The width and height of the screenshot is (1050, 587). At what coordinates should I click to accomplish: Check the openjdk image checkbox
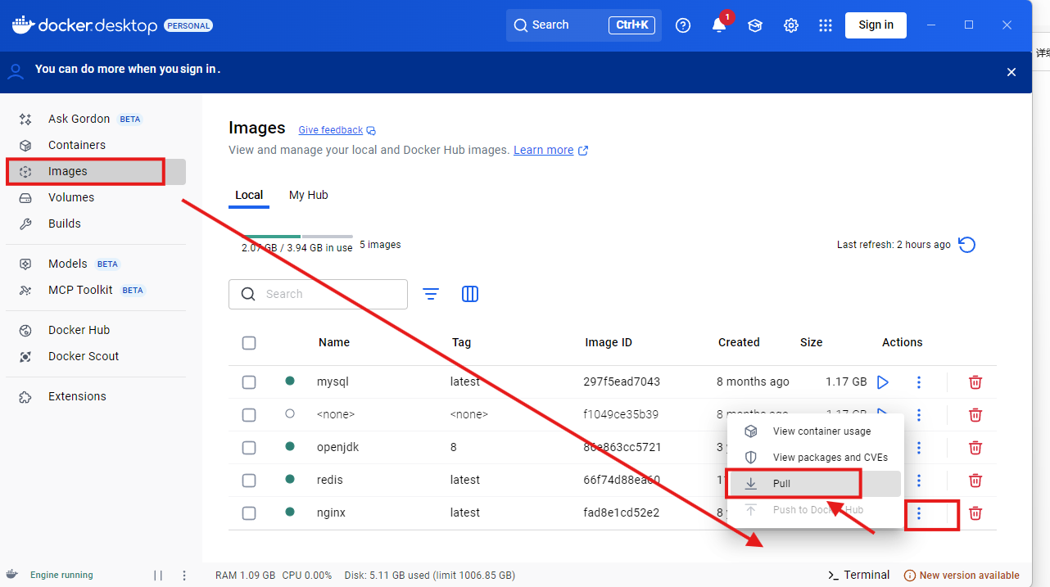(x=249, y=448)
